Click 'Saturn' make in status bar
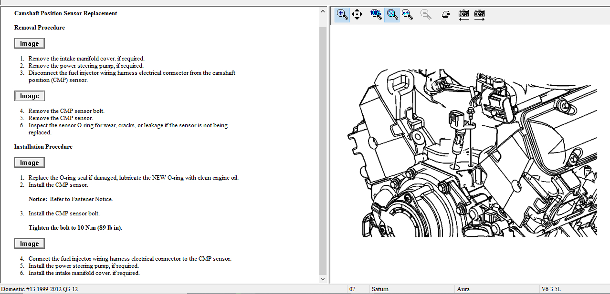The width and height of the screenshot is (610, 294). click(380, 289)
